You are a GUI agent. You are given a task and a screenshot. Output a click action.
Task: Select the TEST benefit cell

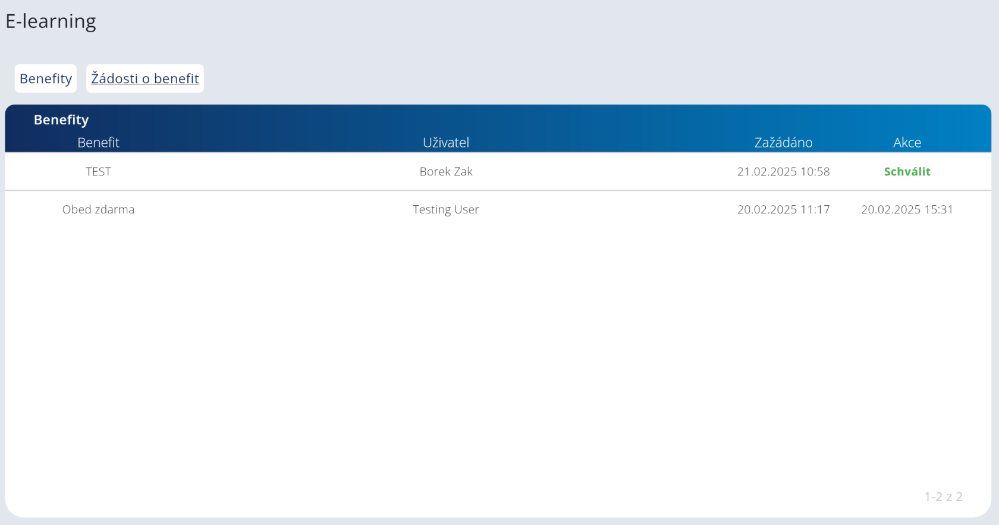point(98,172)
